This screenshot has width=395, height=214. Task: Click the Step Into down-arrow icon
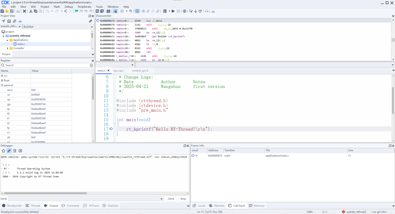tap(195, 11)
